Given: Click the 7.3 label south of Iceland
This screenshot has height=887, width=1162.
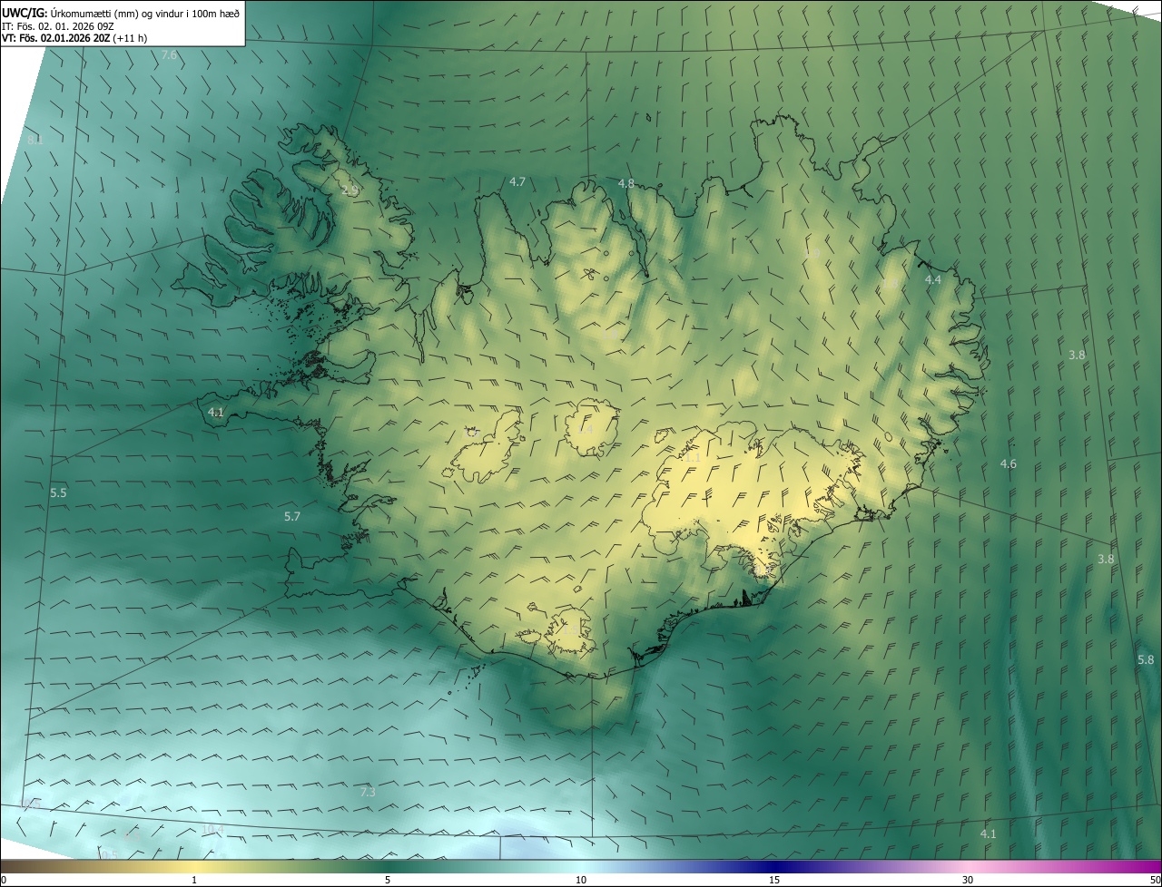Looking at the screenshot, I should pyautogui.click(x=368, y=793).
